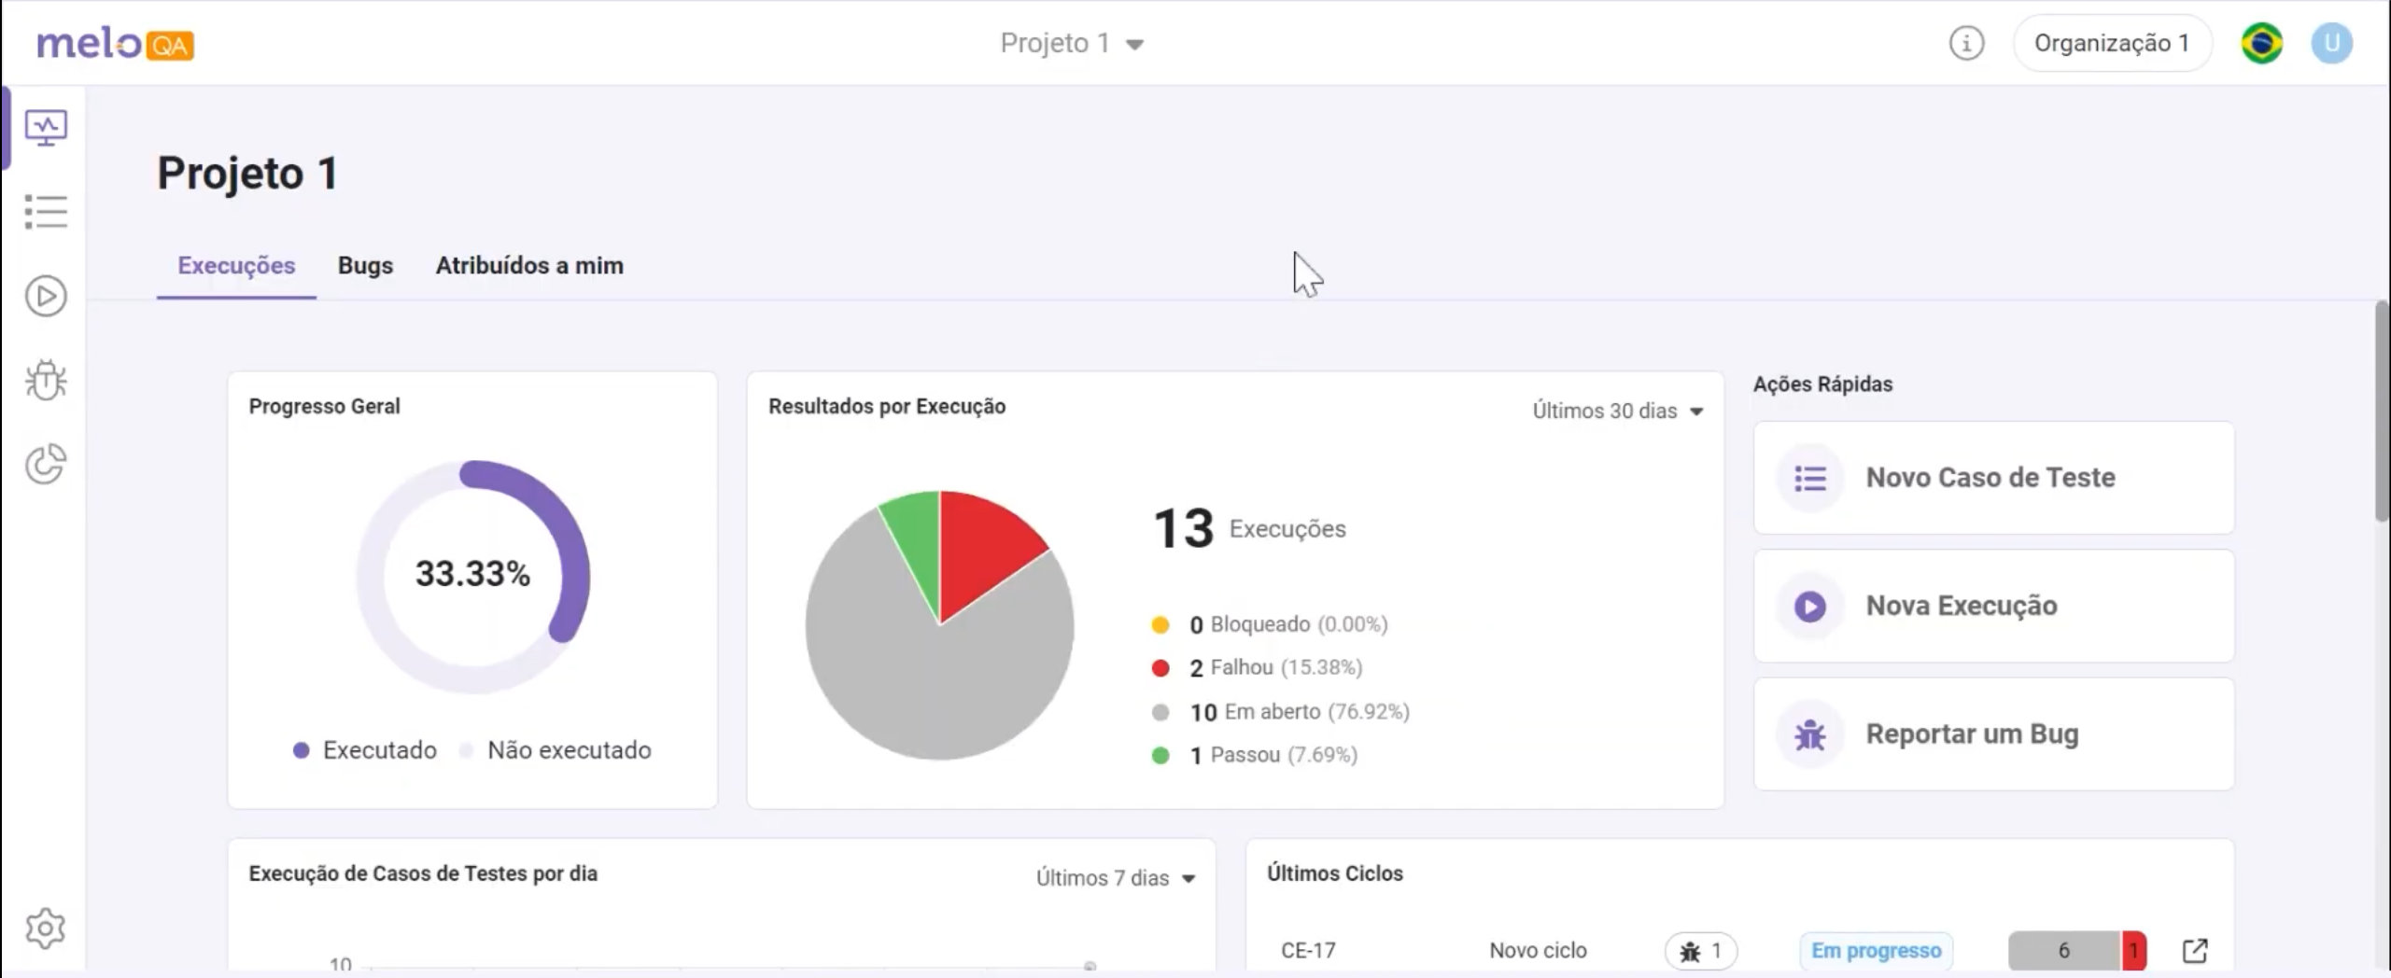Open the reports pie chart sidebar icon
The image size is (2391, 978).
[46, 464]
